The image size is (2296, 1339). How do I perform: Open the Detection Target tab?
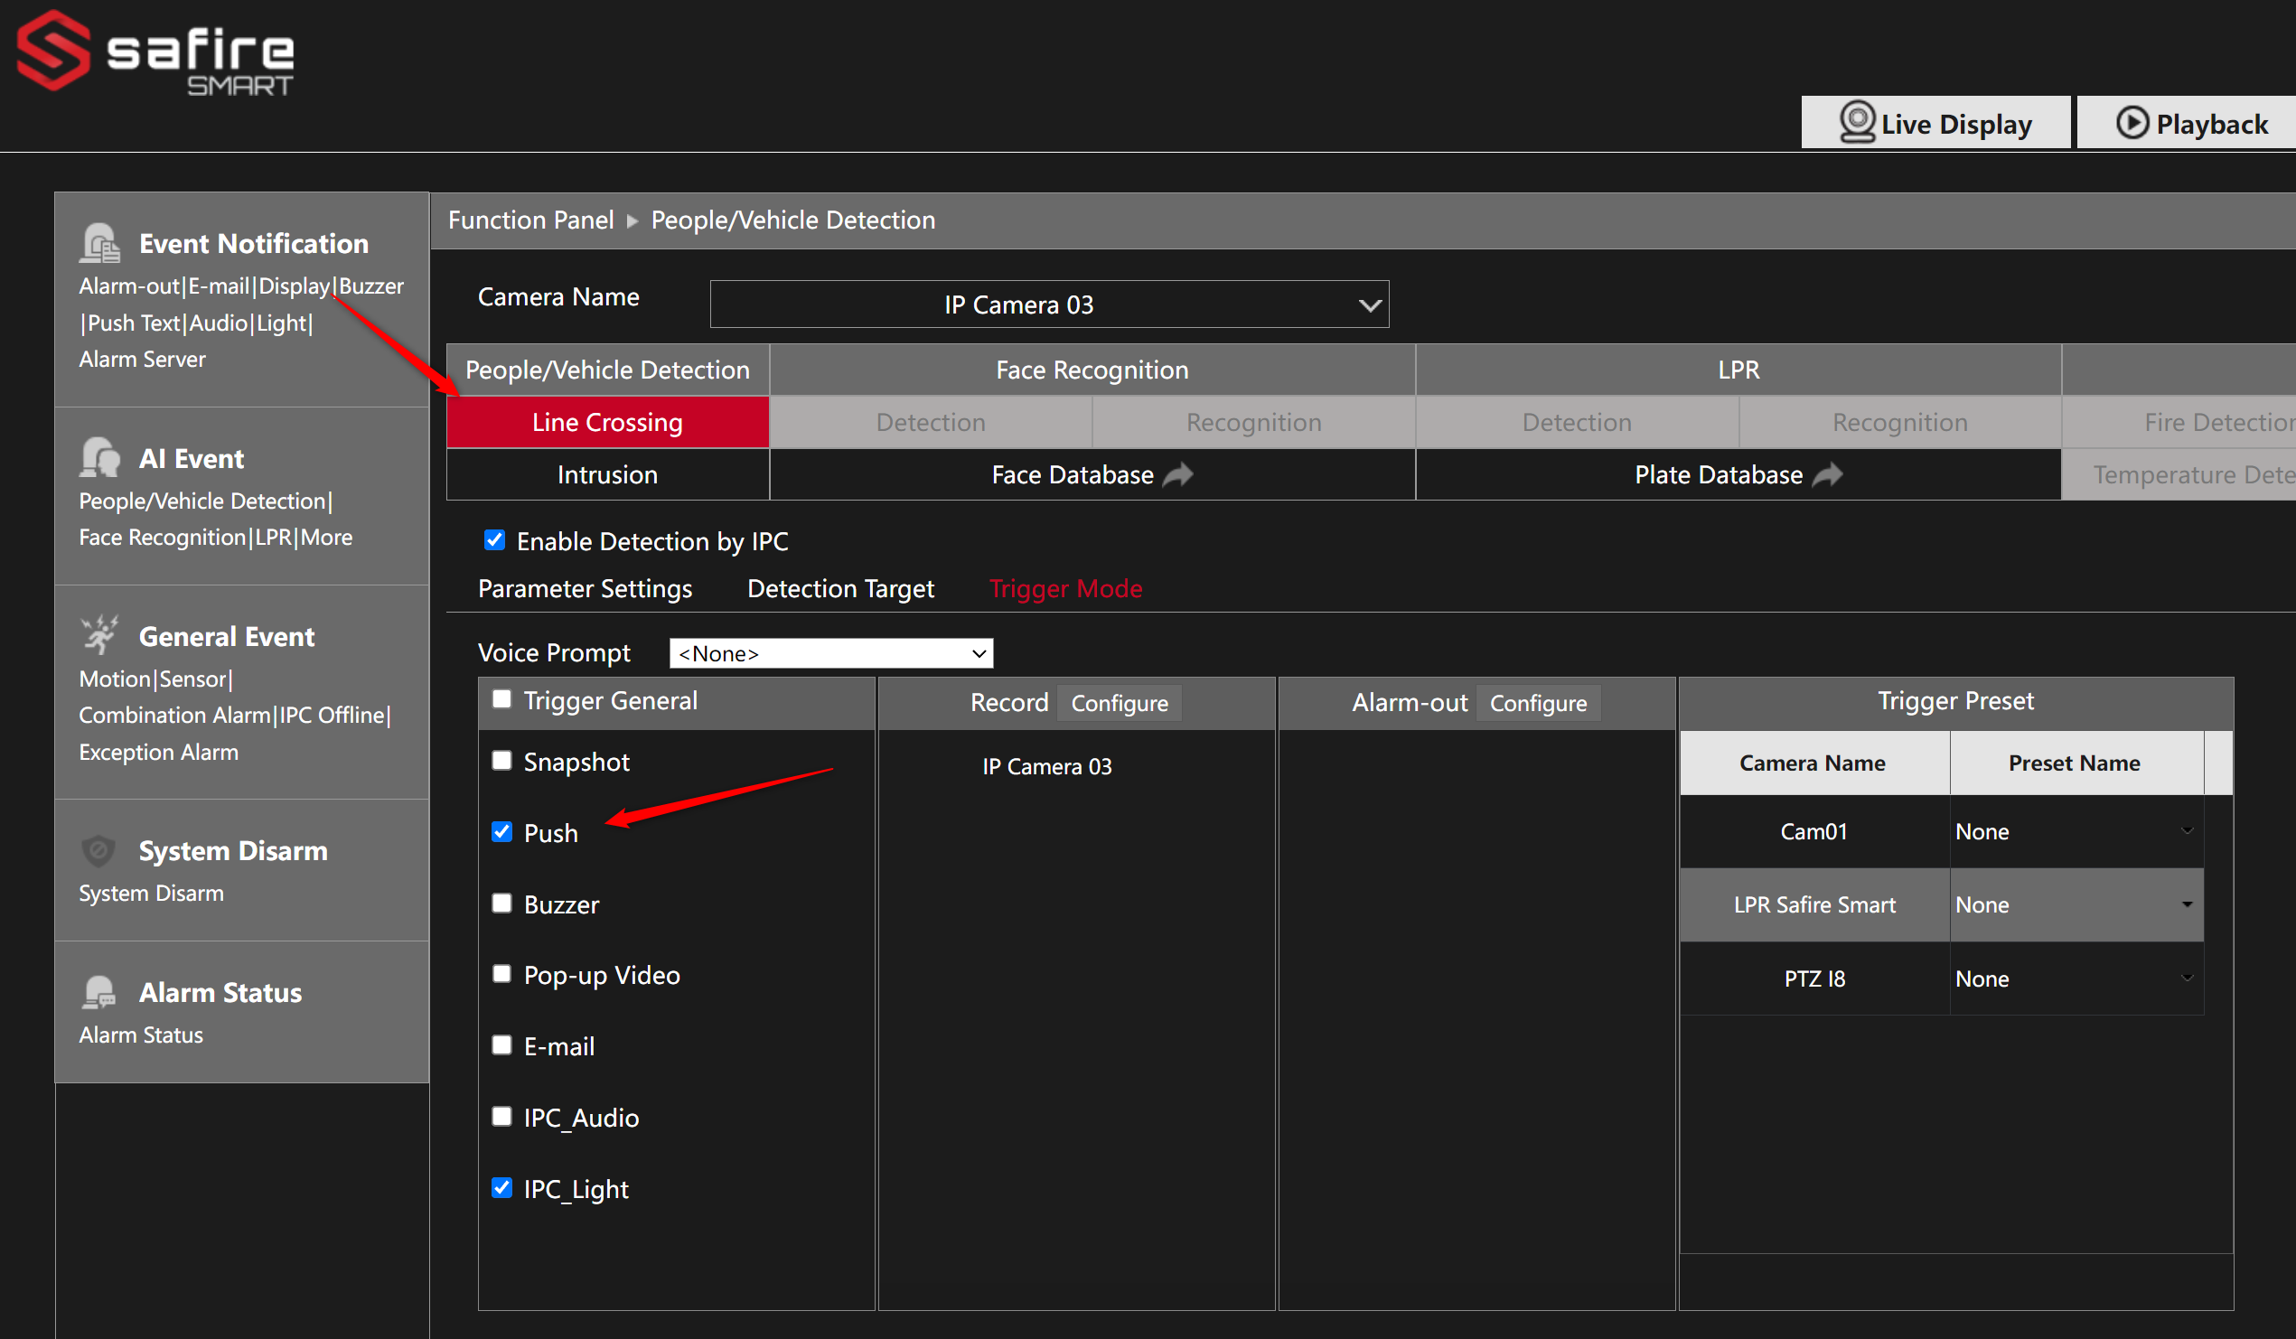[x=840, y=587]
